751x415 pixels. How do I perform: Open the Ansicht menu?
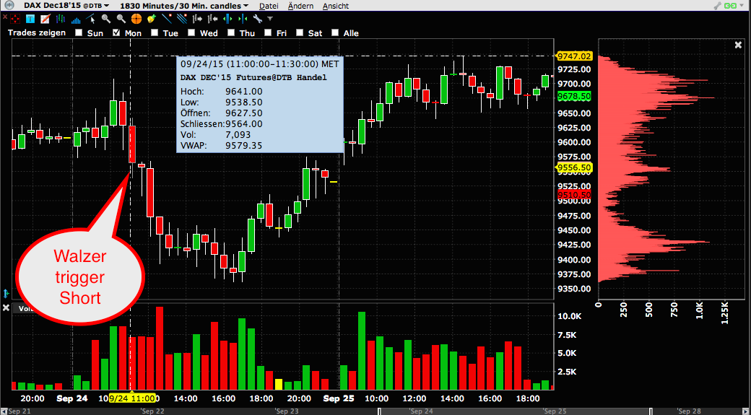(x=336, y=6)
